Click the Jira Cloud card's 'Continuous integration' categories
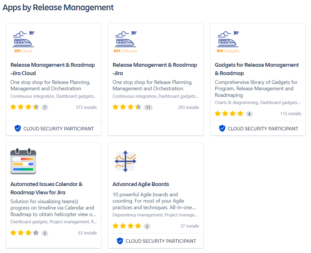This screenshot has width=311, height=253. (54, 96)
